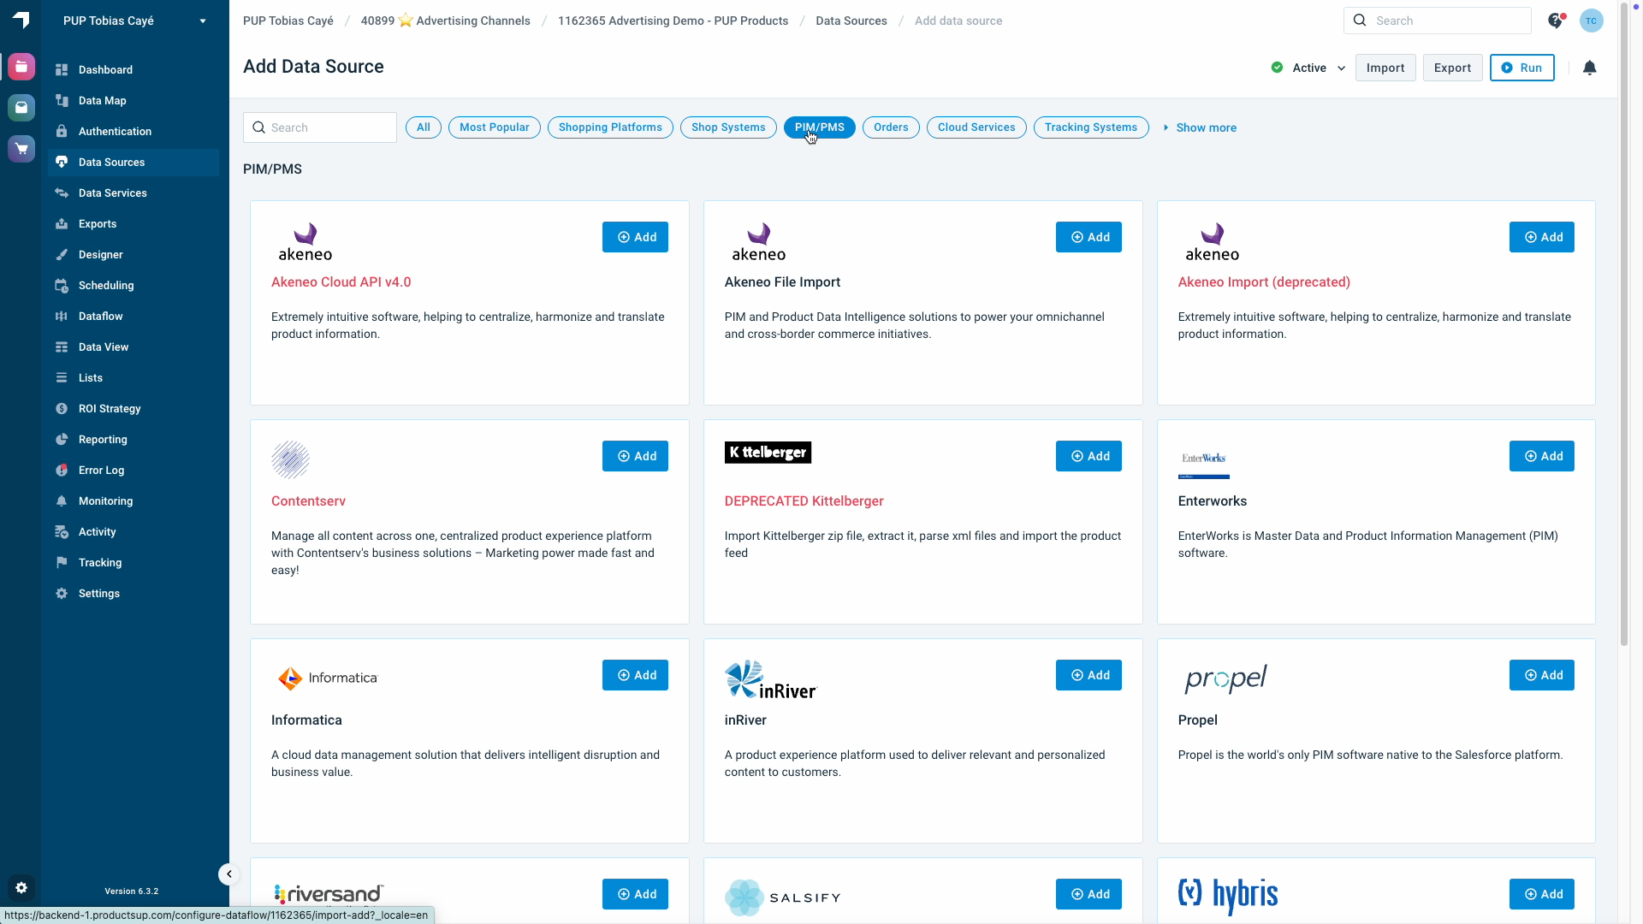Add the Informatica data source

tap(635, 675)
